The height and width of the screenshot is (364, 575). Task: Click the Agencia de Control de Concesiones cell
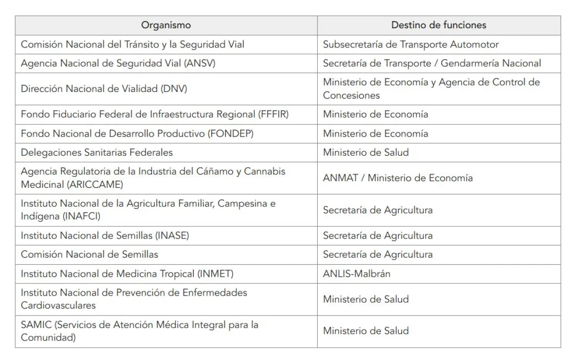click(431, 89)
